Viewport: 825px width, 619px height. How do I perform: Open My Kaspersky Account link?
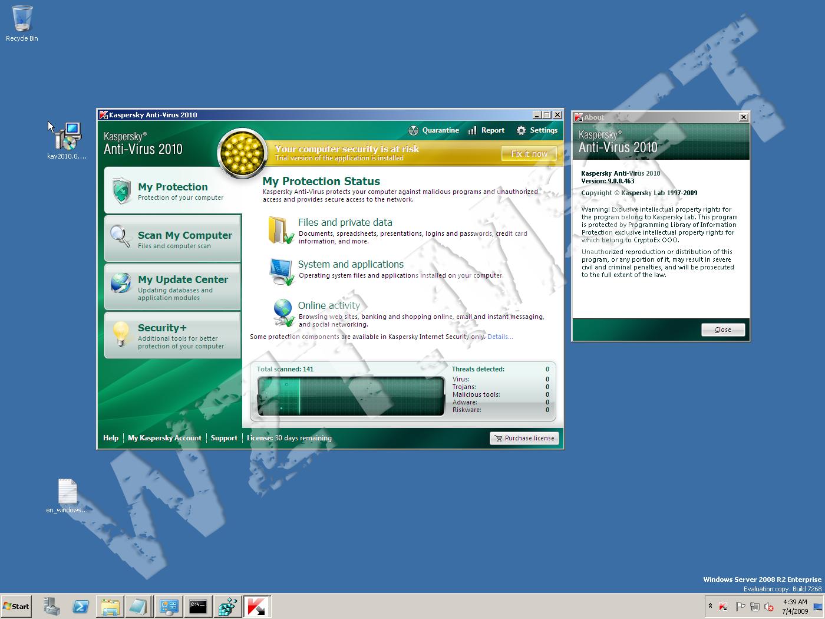coord(164,438)
